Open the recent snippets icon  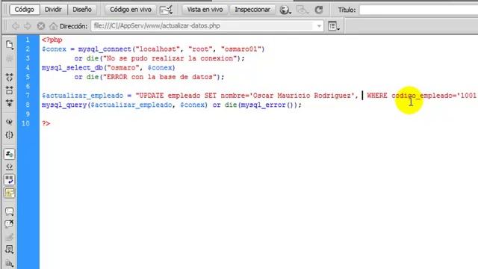coord(10,250)
